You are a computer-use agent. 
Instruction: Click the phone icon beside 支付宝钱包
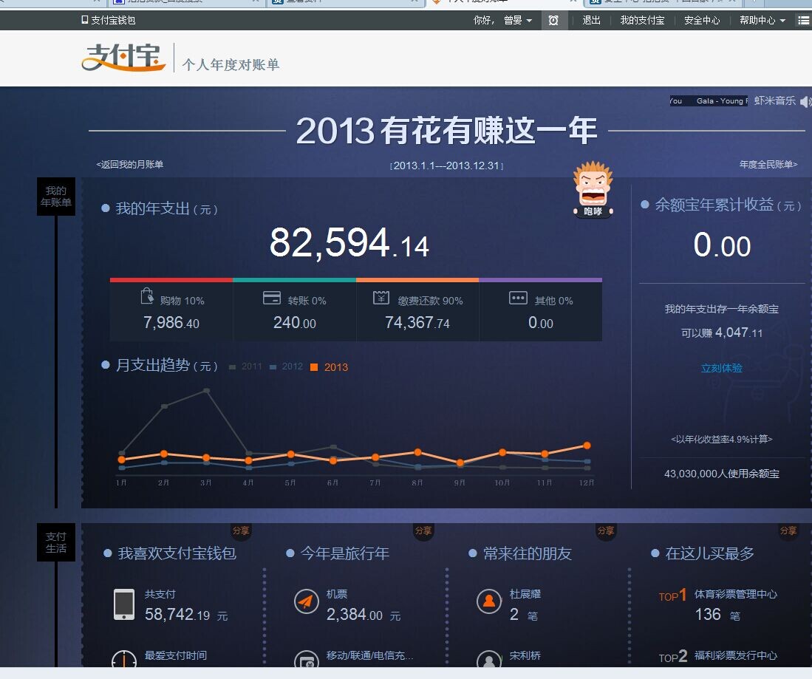84,20
